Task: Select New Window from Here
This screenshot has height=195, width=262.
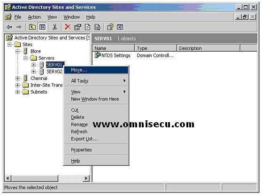Action: coord(96,99)
